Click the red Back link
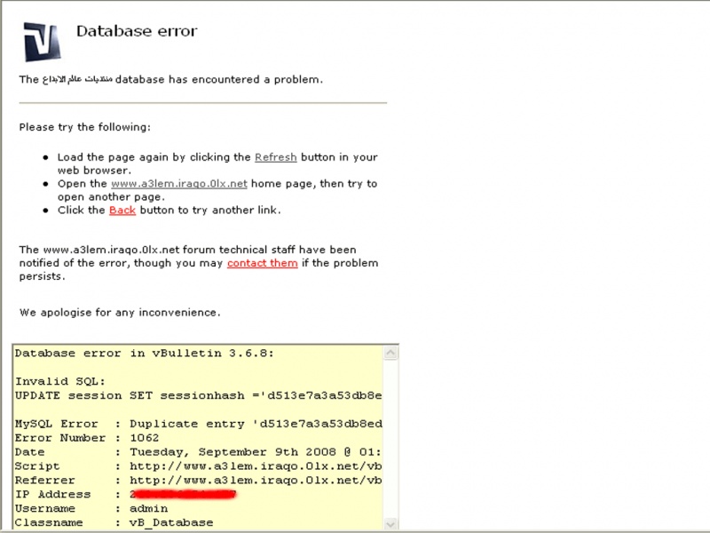The height and width of the screenshot is (533, 710). point(122,211)
